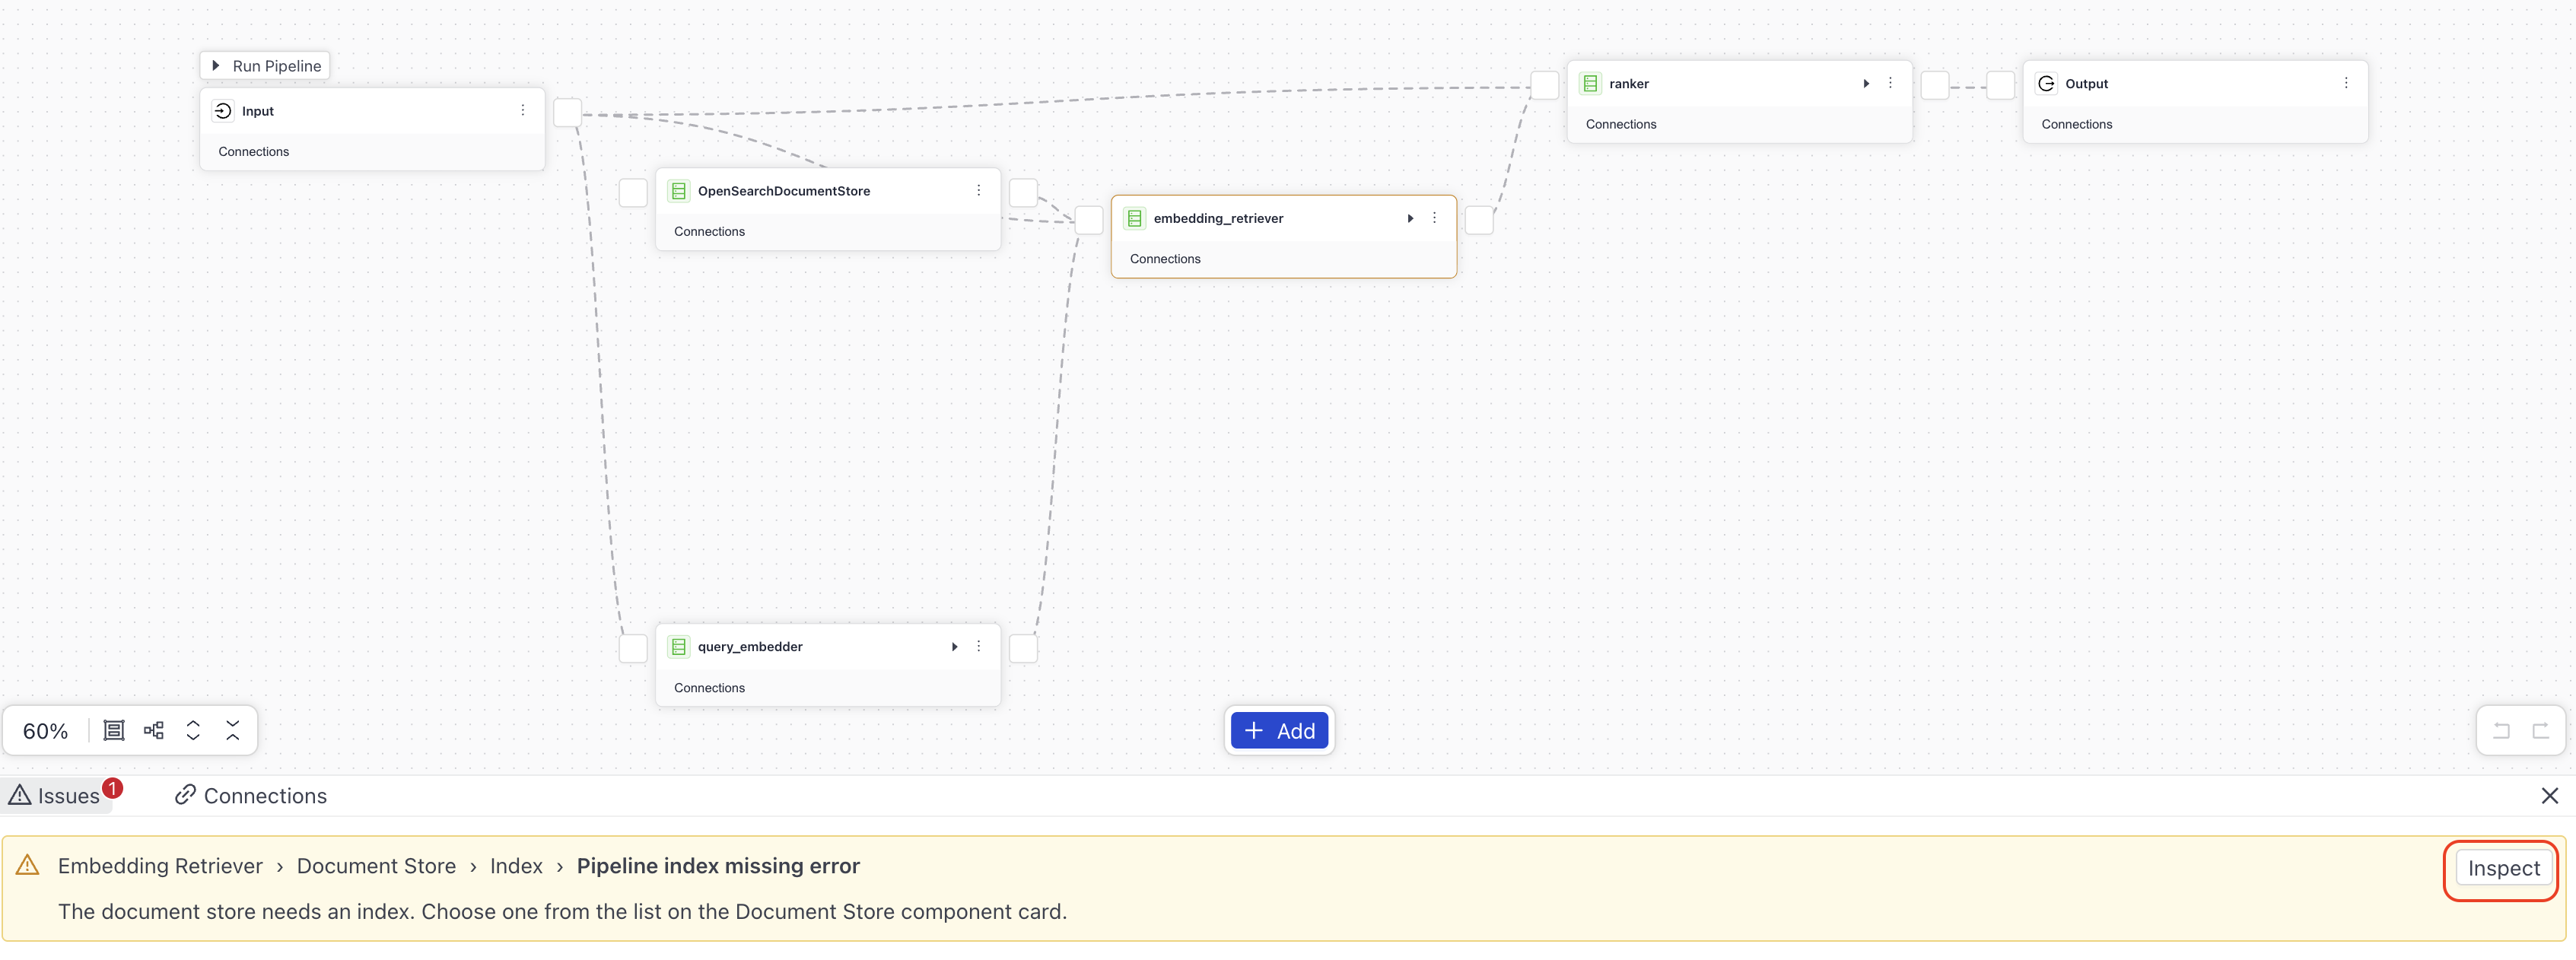Image resolution: width=2576 pixels, height=960 pixels.
Task: Click the Output card icon
Action: point(2047,84)
